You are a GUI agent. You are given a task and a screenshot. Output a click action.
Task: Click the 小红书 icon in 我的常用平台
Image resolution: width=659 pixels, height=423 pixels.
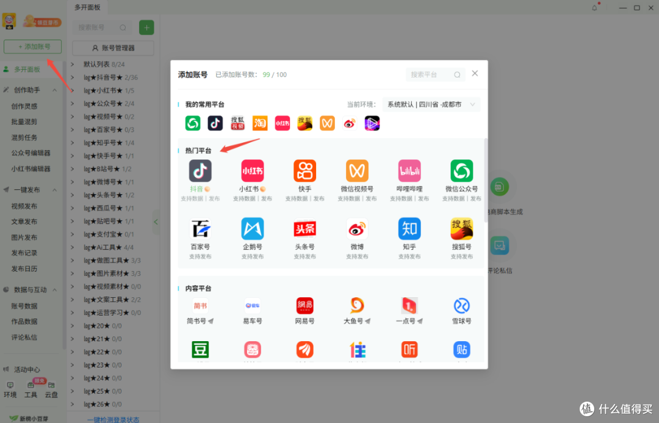point(283,123)
